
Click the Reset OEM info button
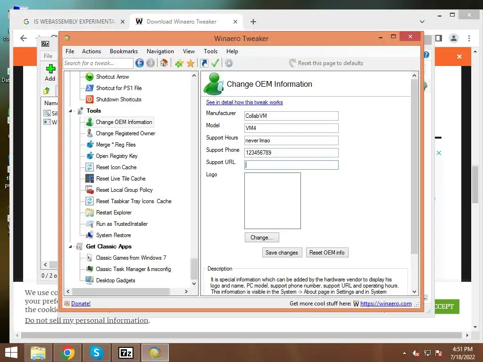click(x=327, y=253)
